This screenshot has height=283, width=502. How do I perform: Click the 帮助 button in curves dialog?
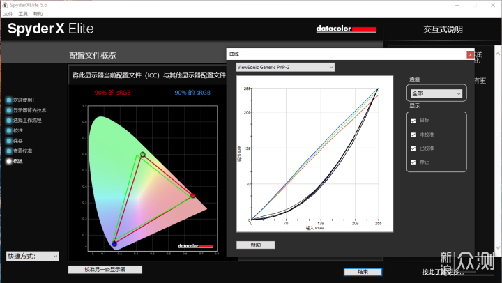255,245
